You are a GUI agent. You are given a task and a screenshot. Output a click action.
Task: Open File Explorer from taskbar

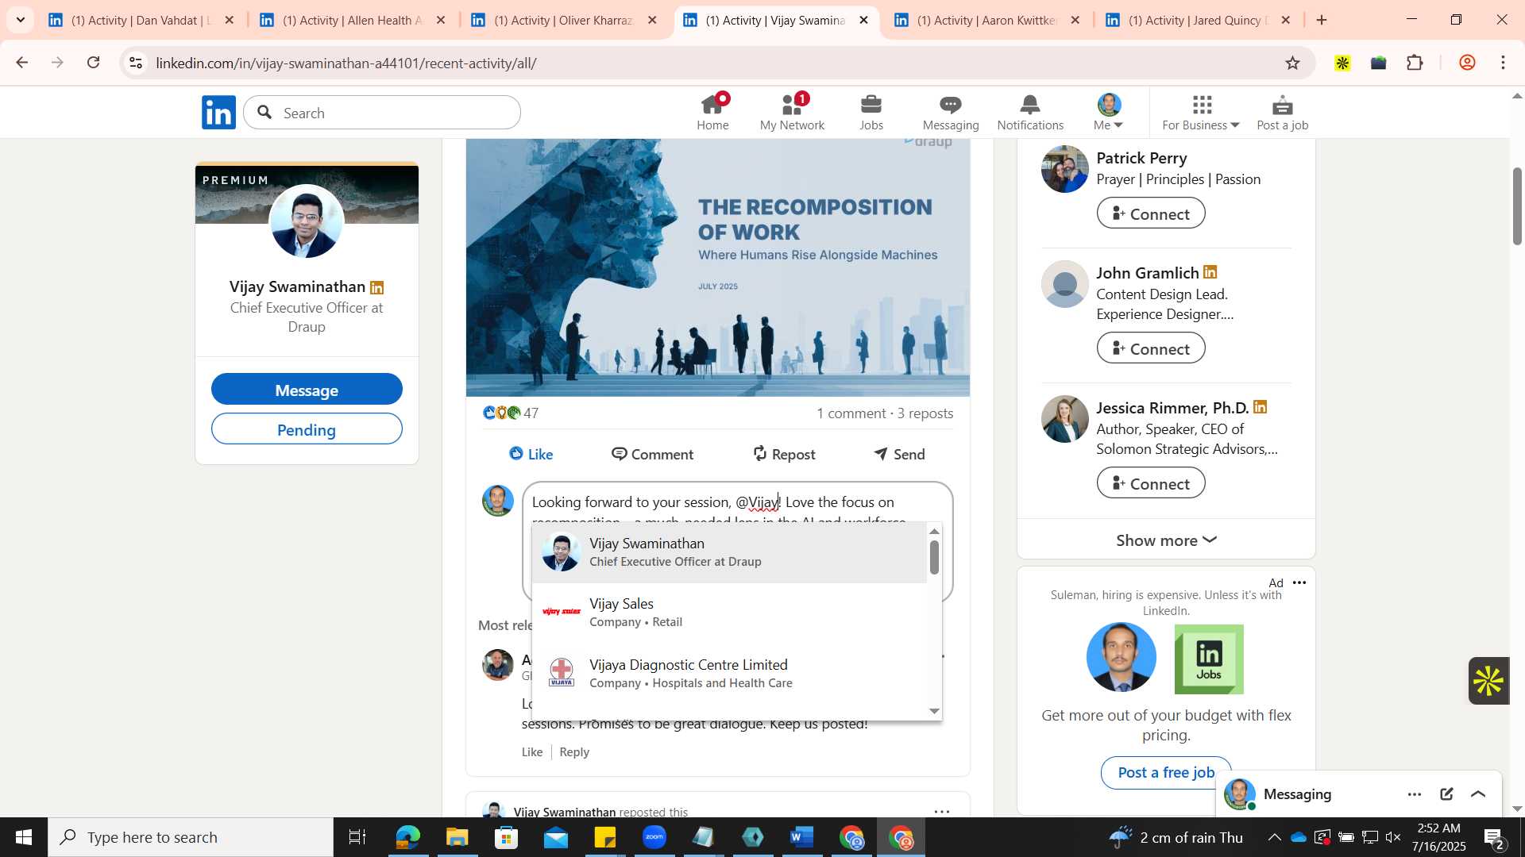457,837
